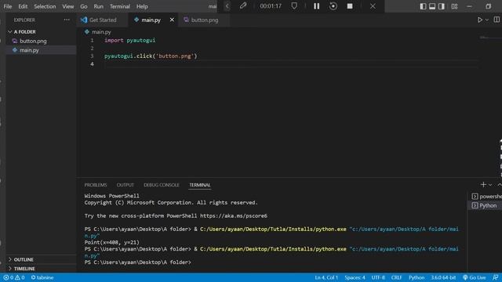Click the import pyautogui line
Screen dimensions: 502x282
[x=129, y=41]
